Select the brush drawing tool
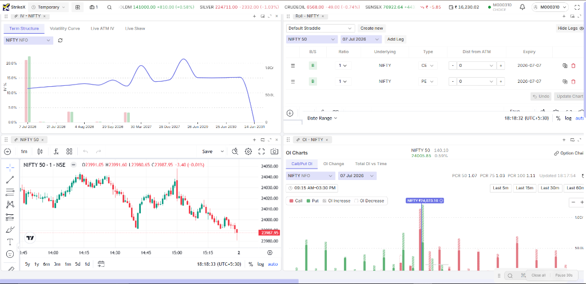The width and height of the screenshot is (586, 284). pos(10,229)
